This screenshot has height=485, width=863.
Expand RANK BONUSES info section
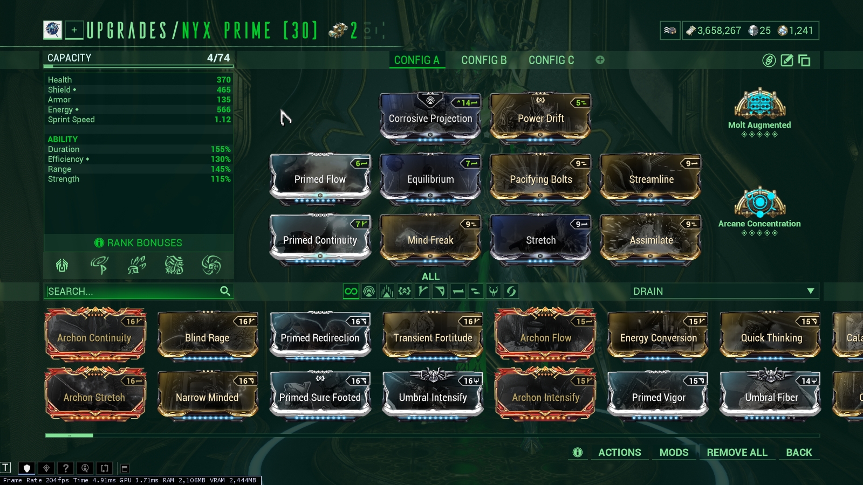click(139, 243)
